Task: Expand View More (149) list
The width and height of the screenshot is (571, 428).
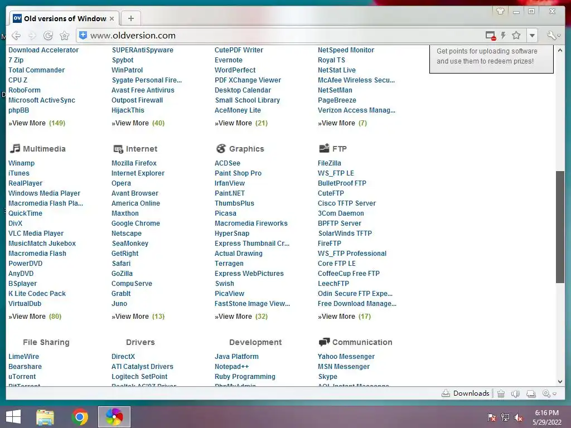Action: click(x=37, y=123)
